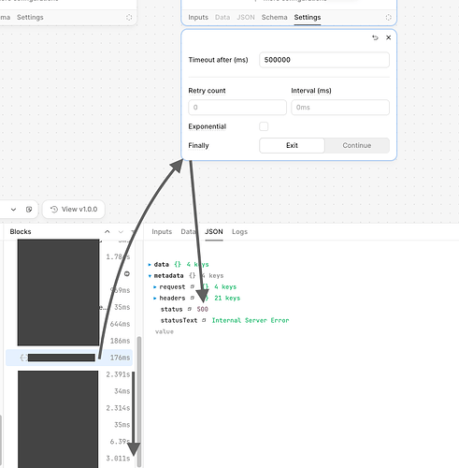Expand the headers object node
The width and height of the screenshot is (459, 468).
click(155, 298)
